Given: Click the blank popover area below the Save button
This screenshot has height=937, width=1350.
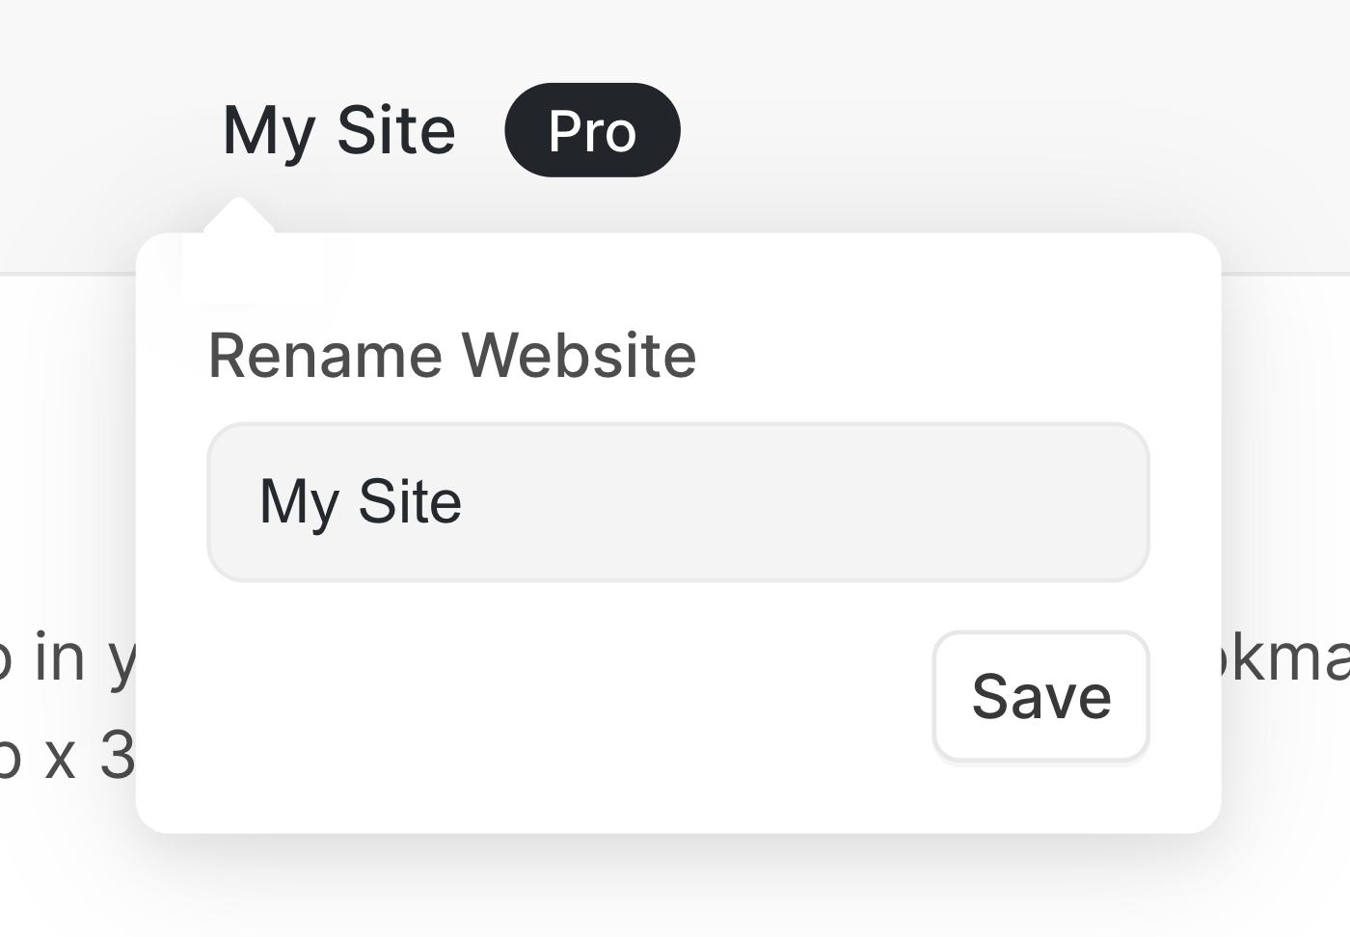Looking at the screenshot, I should 1040,798.
